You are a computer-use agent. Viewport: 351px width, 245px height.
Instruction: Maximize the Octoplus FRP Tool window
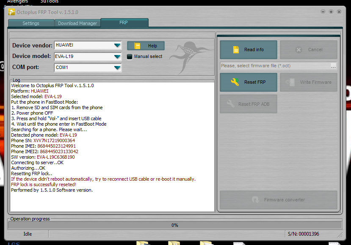coord(331,11)
